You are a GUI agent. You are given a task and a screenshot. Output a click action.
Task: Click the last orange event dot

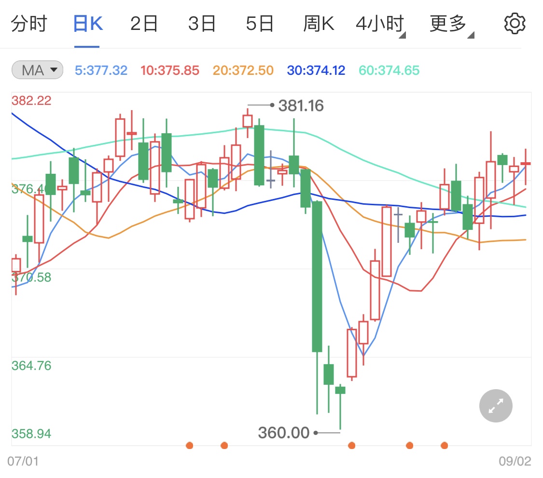444,445
